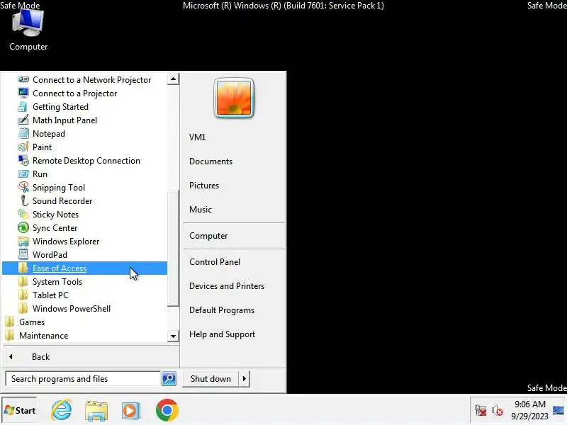Click the Start button

(20, 410)
